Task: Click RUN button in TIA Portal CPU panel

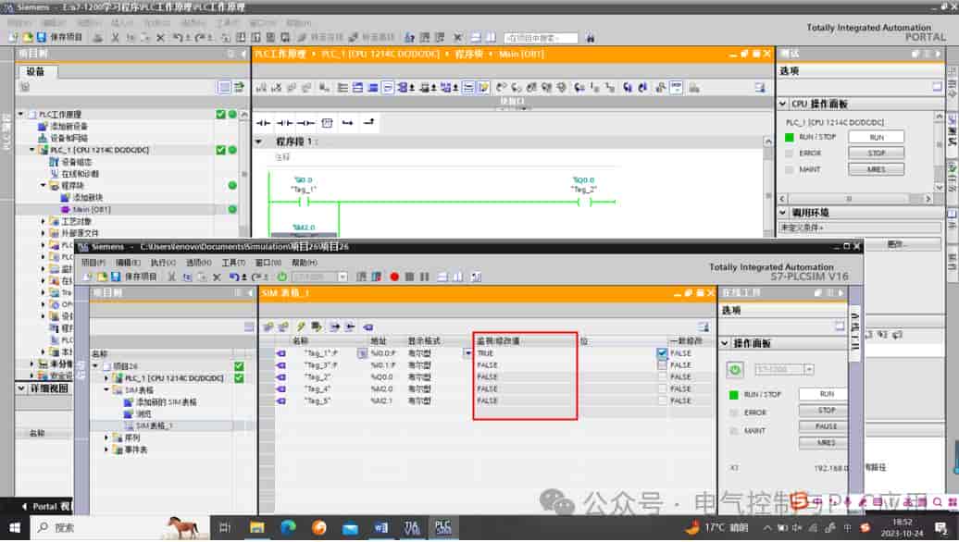Action: point(876,138)
